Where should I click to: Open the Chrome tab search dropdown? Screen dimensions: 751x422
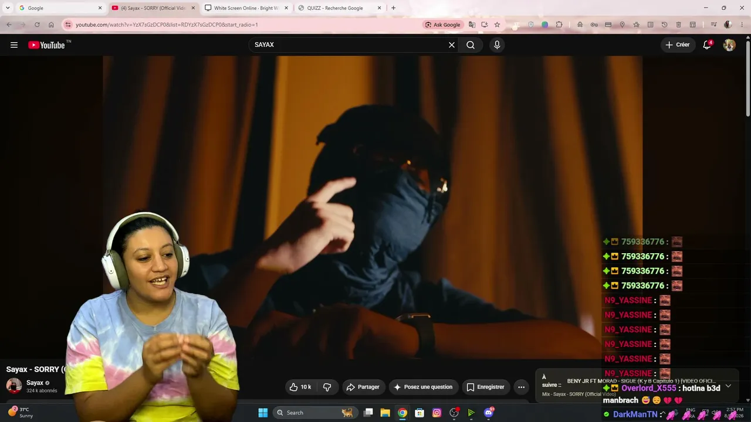click(x=8, y=8)
